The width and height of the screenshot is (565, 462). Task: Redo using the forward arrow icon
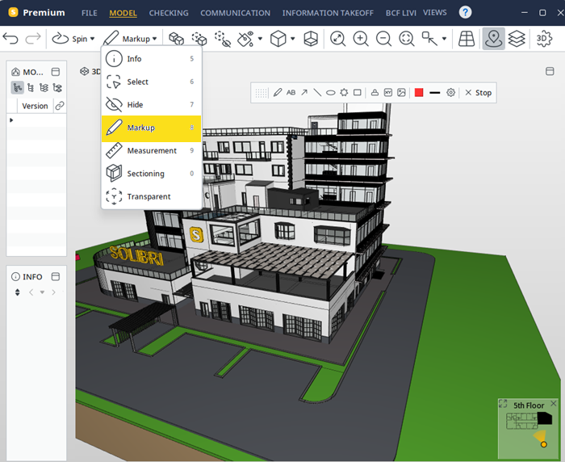[x=32, y=38]
